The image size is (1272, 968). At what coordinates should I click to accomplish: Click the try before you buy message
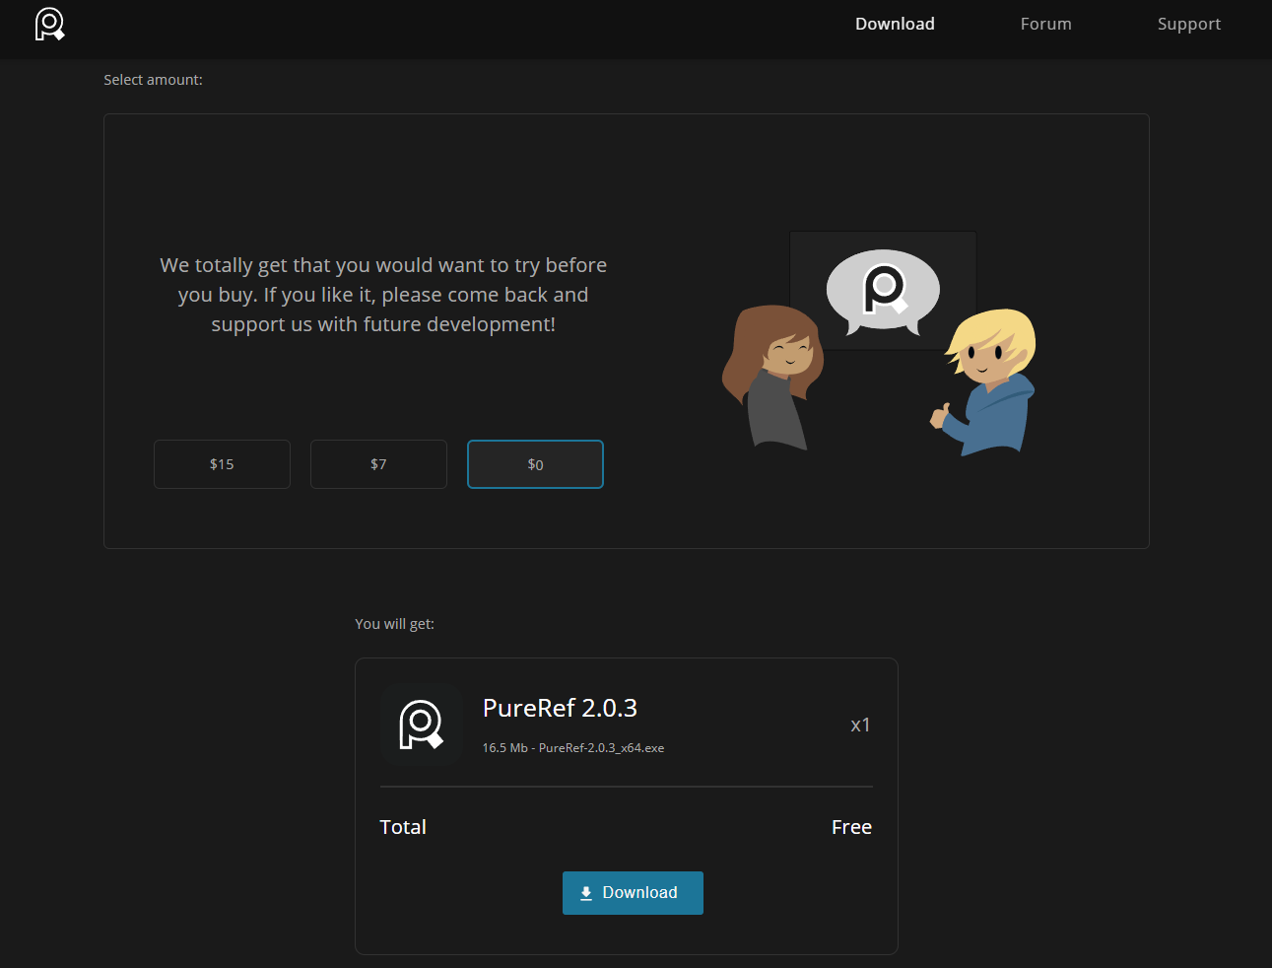(383, 295)
